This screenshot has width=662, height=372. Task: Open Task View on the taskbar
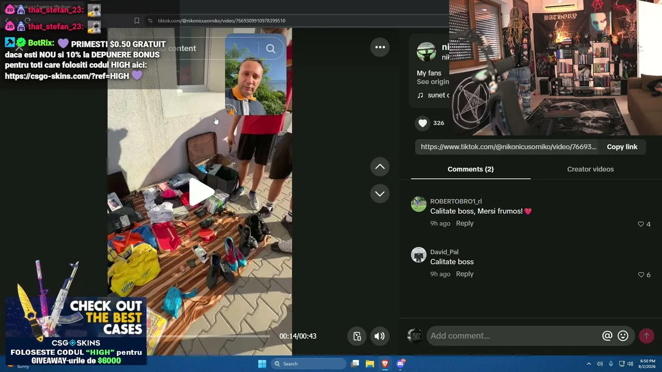click(355, 364)
